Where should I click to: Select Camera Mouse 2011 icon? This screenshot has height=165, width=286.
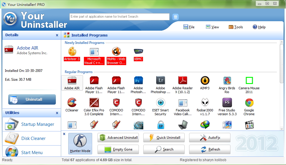[x=249, y=80]
